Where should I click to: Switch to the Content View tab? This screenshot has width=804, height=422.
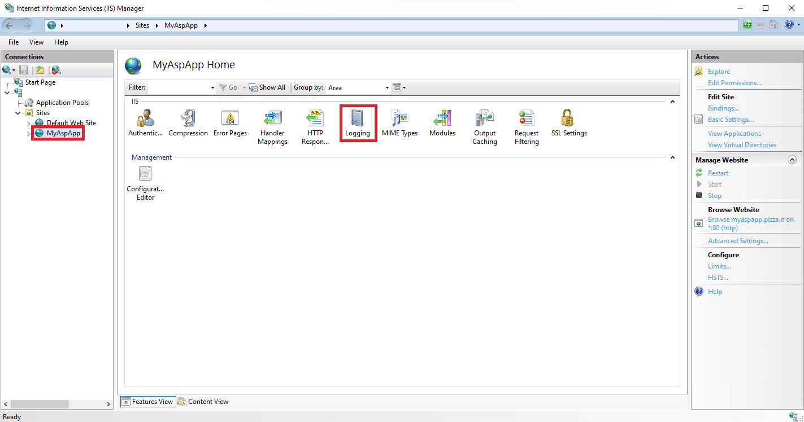(x=203, y=402)
